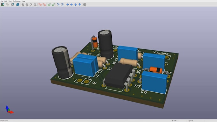Click the redraw view icon
Screen dimensions: 217x122
[31, 5]
